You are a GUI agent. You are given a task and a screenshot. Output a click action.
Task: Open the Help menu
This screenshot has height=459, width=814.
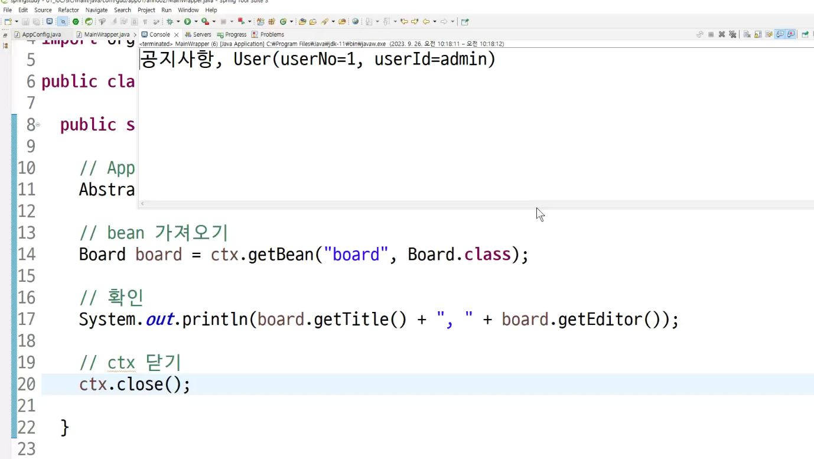tap(211, 10)
